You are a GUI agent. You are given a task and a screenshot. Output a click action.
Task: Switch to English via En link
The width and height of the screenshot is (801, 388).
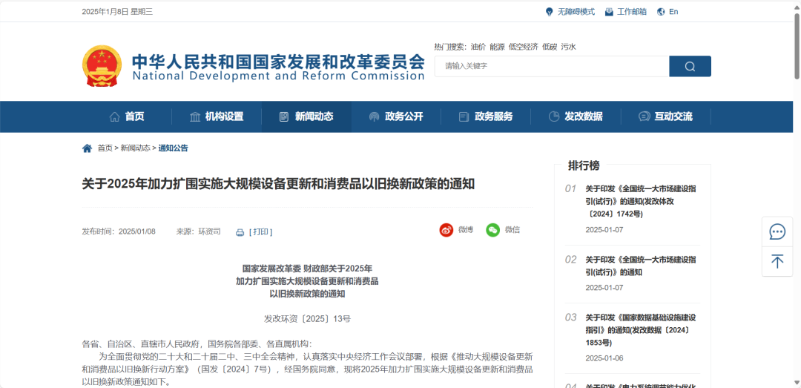point(673,11)
